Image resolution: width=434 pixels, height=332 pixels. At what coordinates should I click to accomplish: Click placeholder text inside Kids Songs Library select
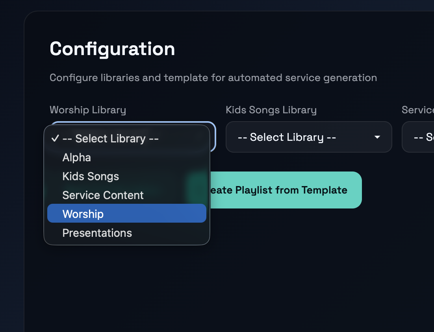click(x=287, y=137)
